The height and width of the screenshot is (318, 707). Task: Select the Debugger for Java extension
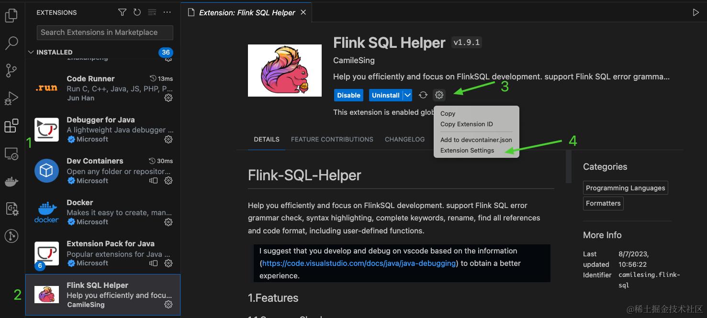coord(103,130)
